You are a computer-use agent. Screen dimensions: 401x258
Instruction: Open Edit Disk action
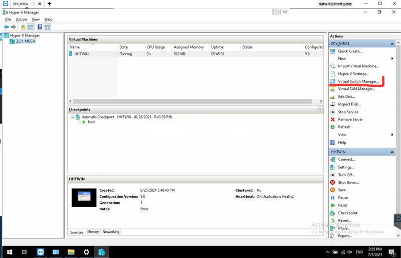[x=346, y=96]
